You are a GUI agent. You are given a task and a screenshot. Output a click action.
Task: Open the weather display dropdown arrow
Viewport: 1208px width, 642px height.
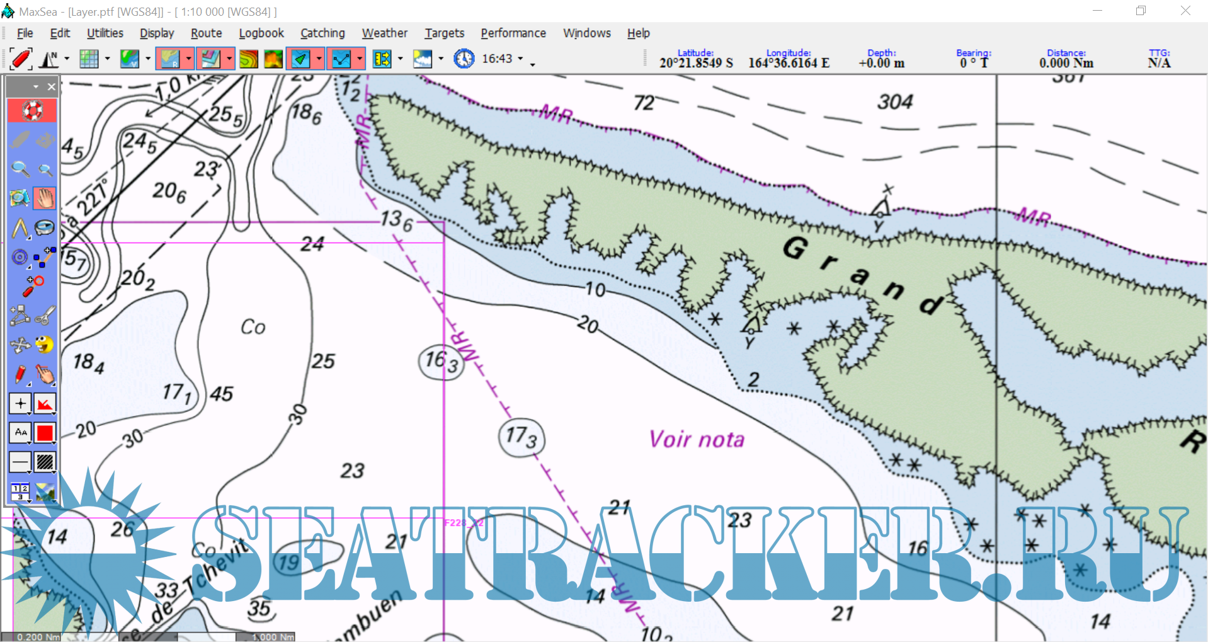coord(441,59)
